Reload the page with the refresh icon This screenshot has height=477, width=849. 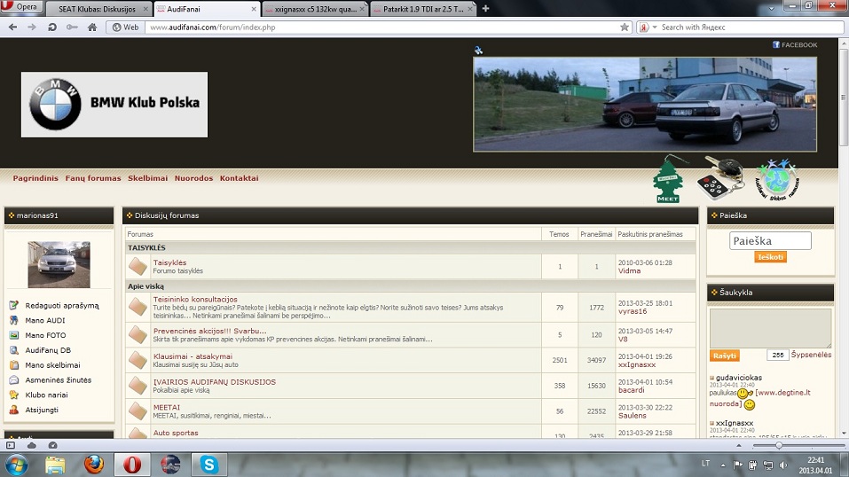tap(52, 27)
